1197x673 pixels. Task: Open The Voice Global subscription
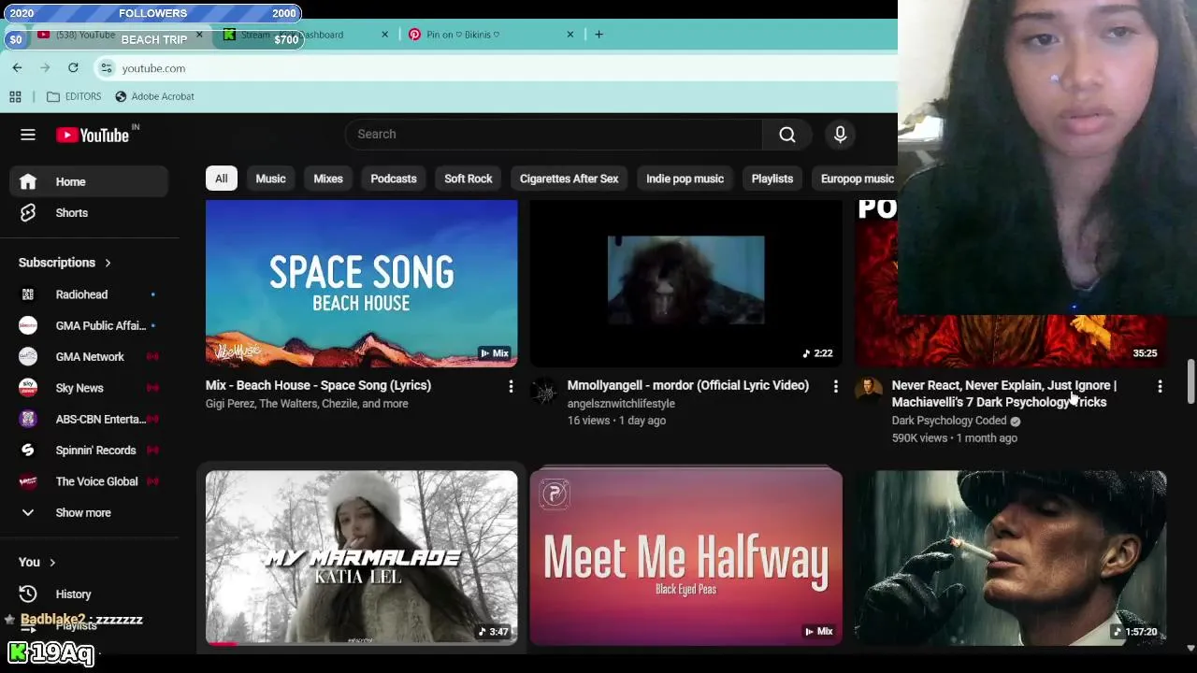point(89,481)
